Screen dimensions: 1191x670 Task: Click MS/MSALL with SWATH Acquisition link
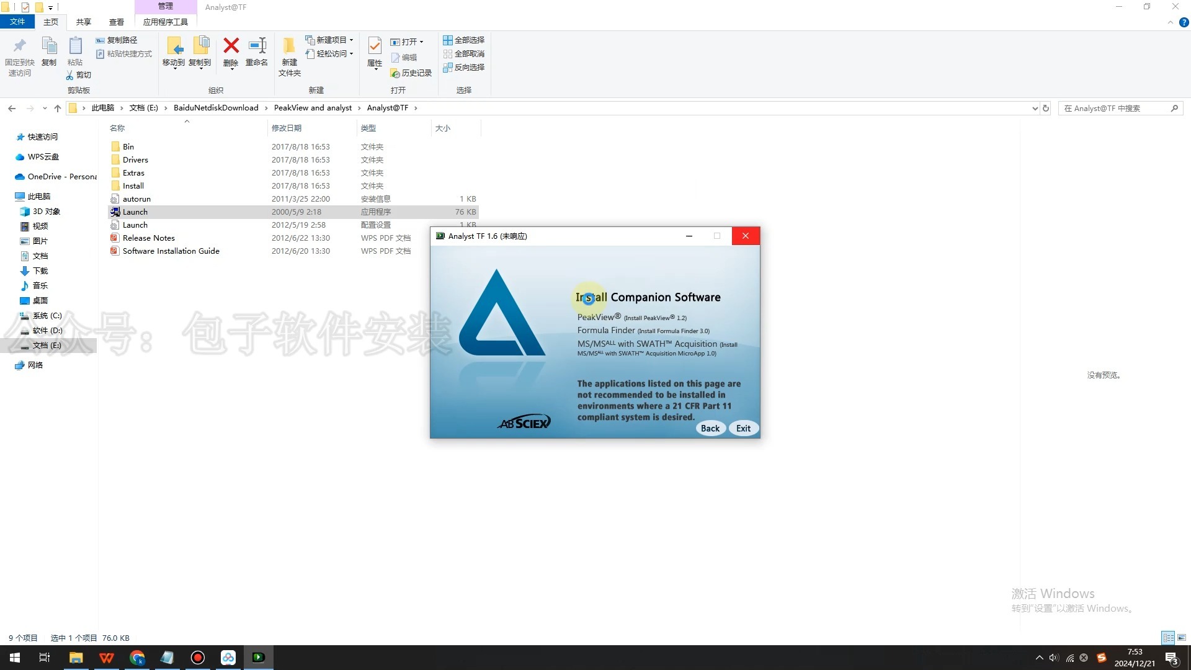coord(658,348)
